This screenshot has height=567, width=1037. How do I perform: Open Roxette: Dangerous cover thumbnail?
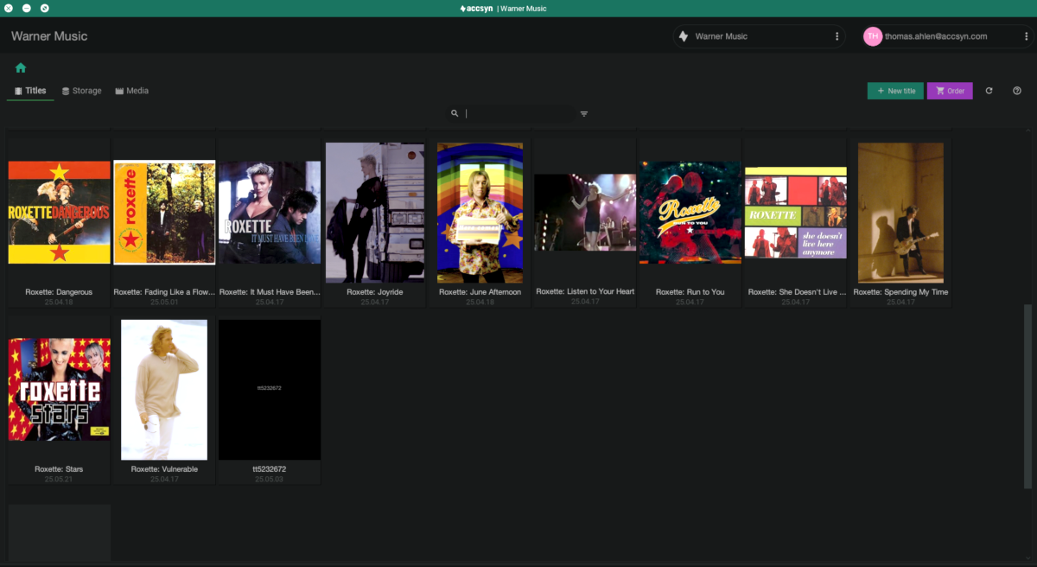(x=60, y=213)
